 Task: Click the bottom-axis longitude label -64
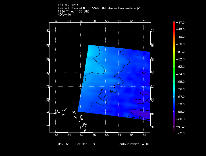tap(68, 135)
